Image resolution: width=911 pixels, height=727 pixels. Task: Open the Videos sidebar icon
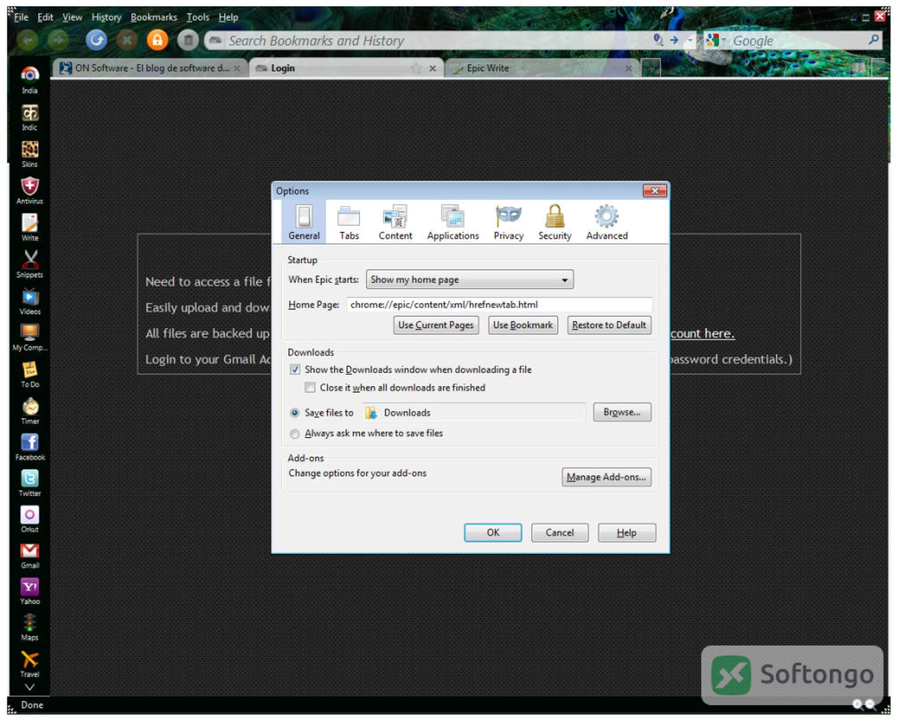click(x=29, y=301)
